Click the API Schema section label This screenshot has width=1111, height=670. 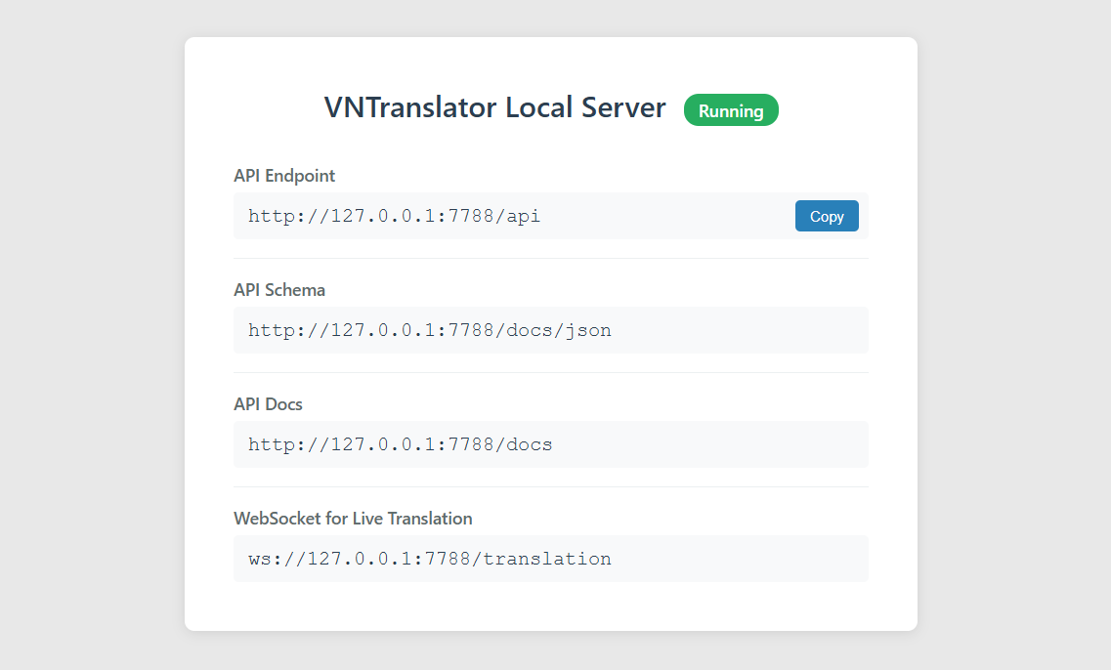coord(279,290)
